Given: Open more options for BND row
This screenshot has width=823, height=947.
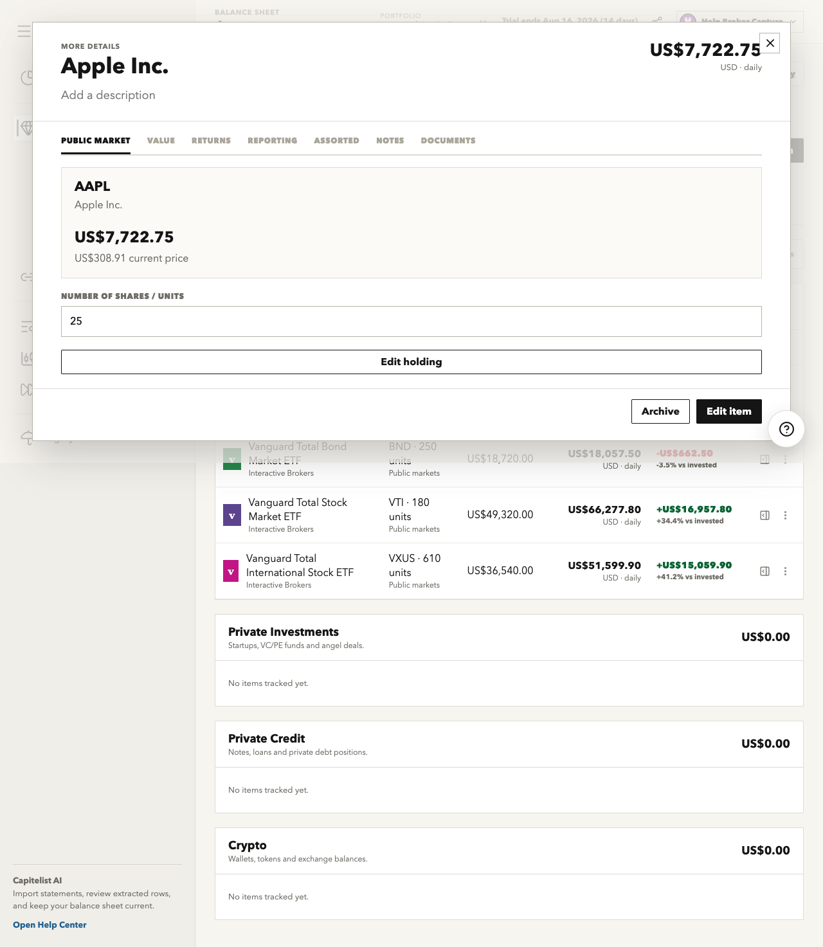Looking at the screenshot, I should [x=785, y=459].
